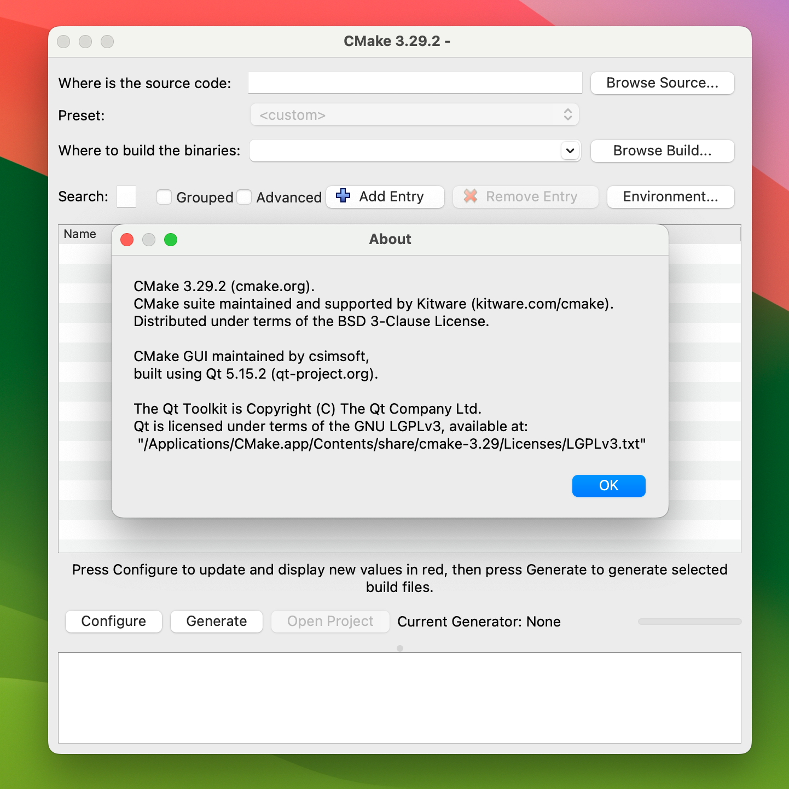
Task: Close the About dialog with red button
Action: (x=127, y=240)
